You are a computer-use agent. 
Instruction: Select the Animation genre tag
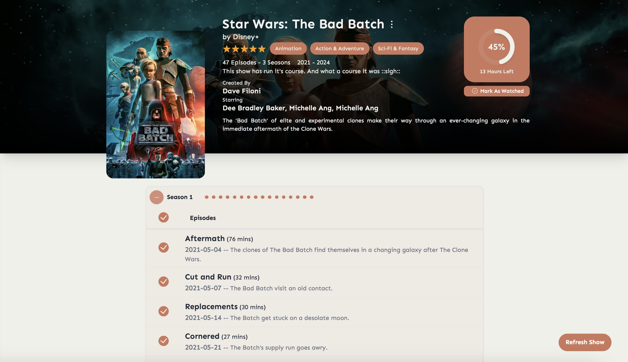click(288, 48)
